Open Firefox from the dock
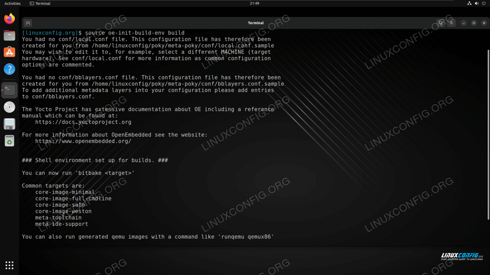 coord(9,19)
